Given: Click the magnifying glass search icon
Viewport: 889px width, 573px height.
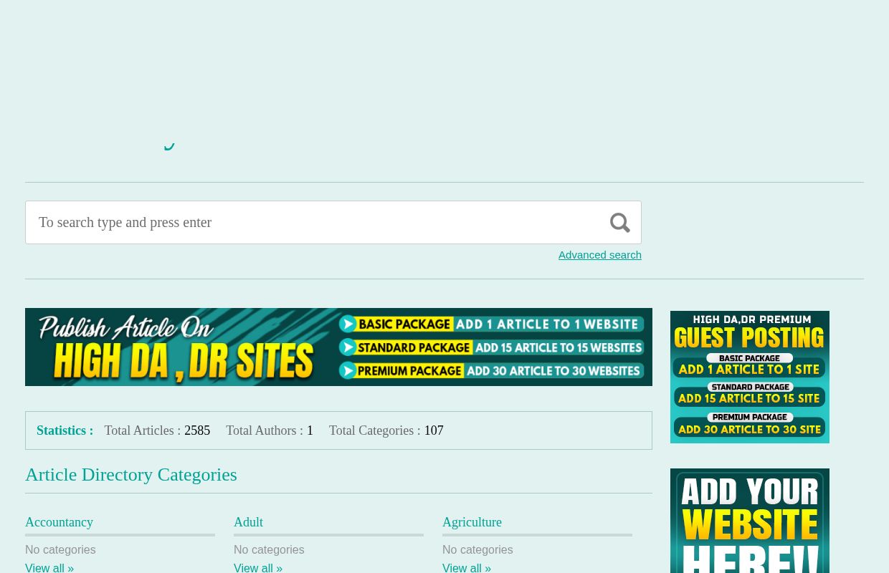Looking at the screenshot, I should pyautogui.click(x=619, y=222).
